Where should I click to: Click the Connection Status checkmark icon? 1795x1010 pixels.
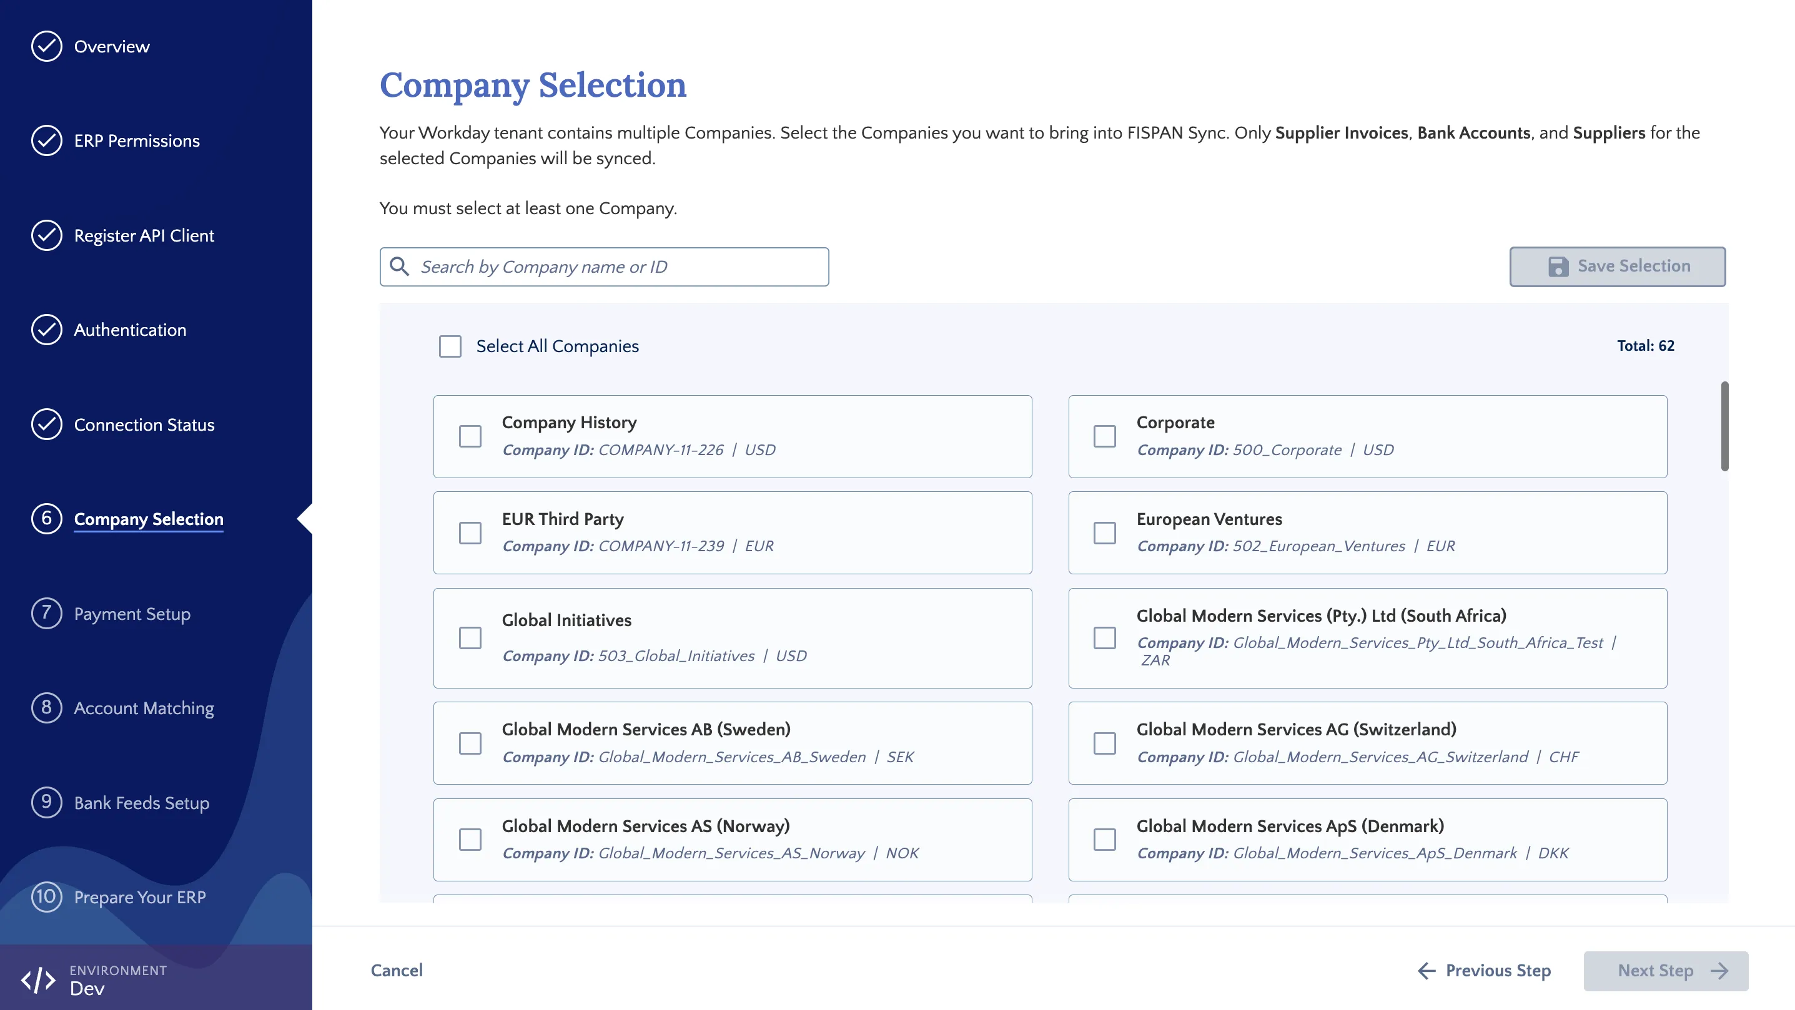[47, 424]
